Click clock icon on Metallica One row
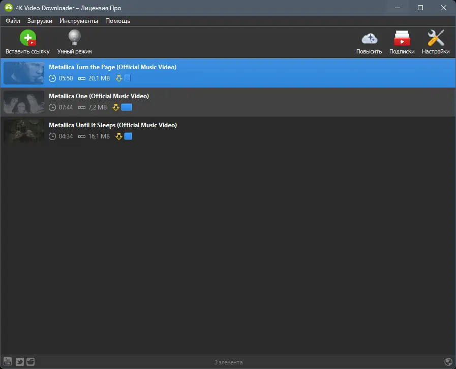 (52, 107)
